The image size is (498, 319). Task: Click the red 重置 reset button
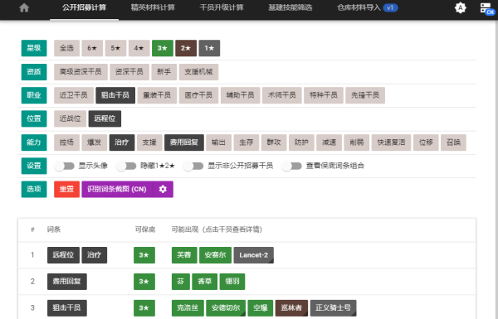[x=66, y=189]
